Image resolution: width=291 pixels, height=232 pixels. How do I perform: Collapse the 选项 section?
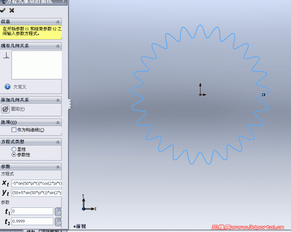point(58,123)
